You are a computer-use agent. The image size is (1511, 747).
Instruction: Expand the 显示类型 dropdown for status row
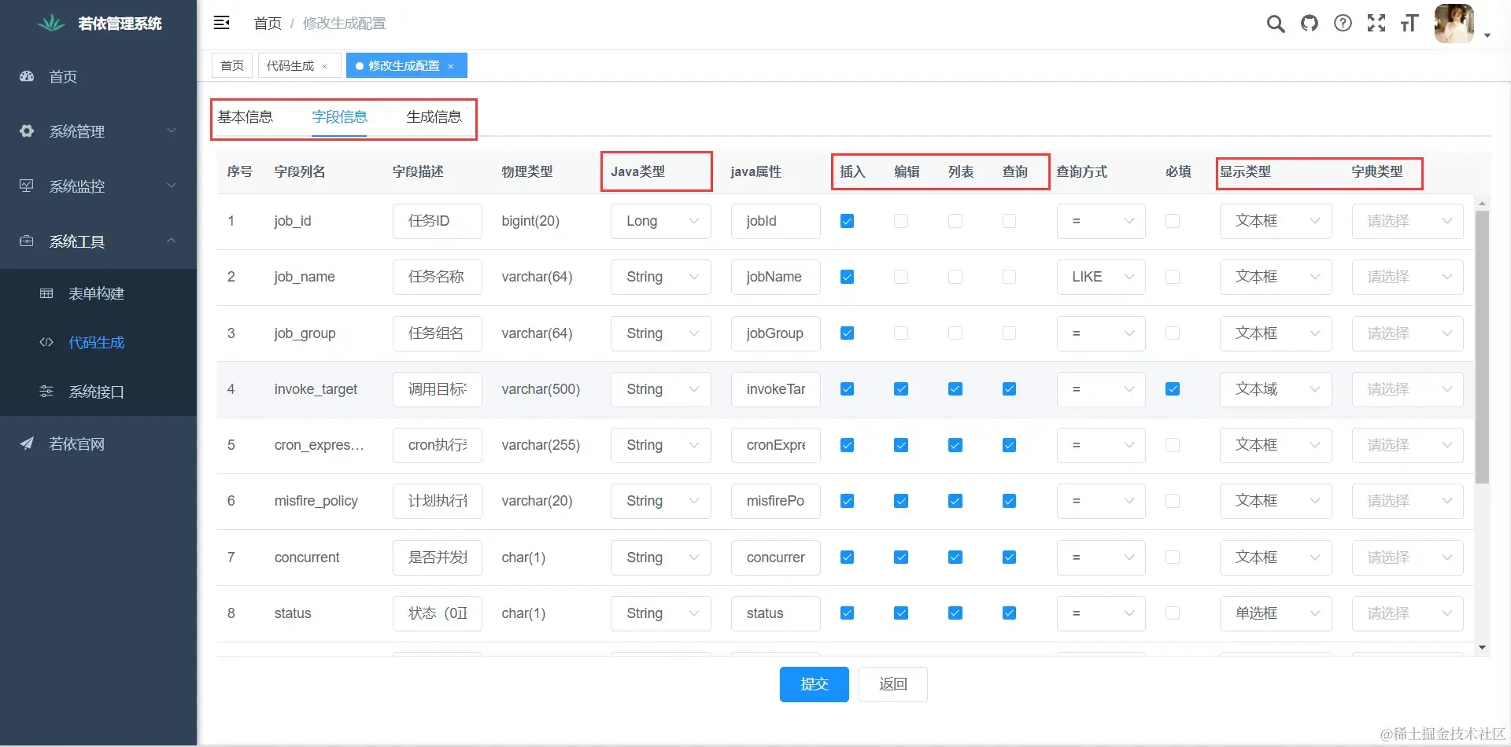click(1275, 613)
